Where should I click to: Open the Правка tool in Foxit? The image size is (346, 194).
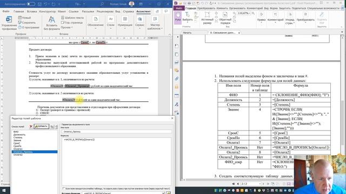(x=261, y=17)
